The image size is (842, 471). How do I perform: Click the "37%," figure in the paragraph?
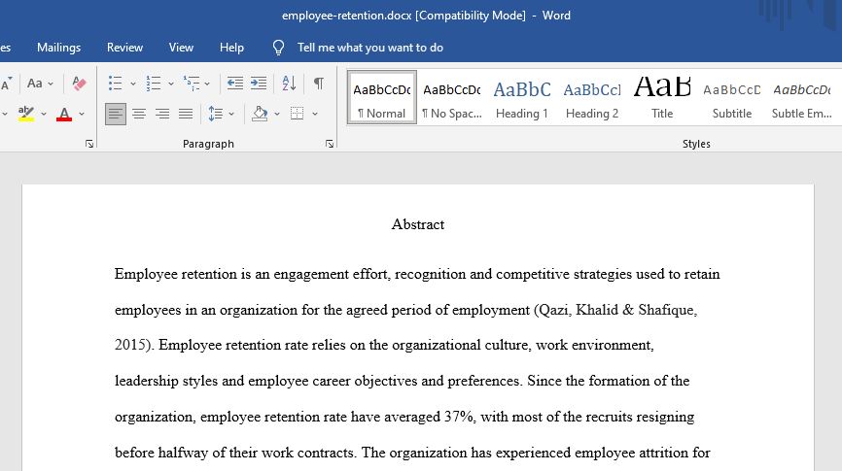pyautogui.click(x=460, y=417)
